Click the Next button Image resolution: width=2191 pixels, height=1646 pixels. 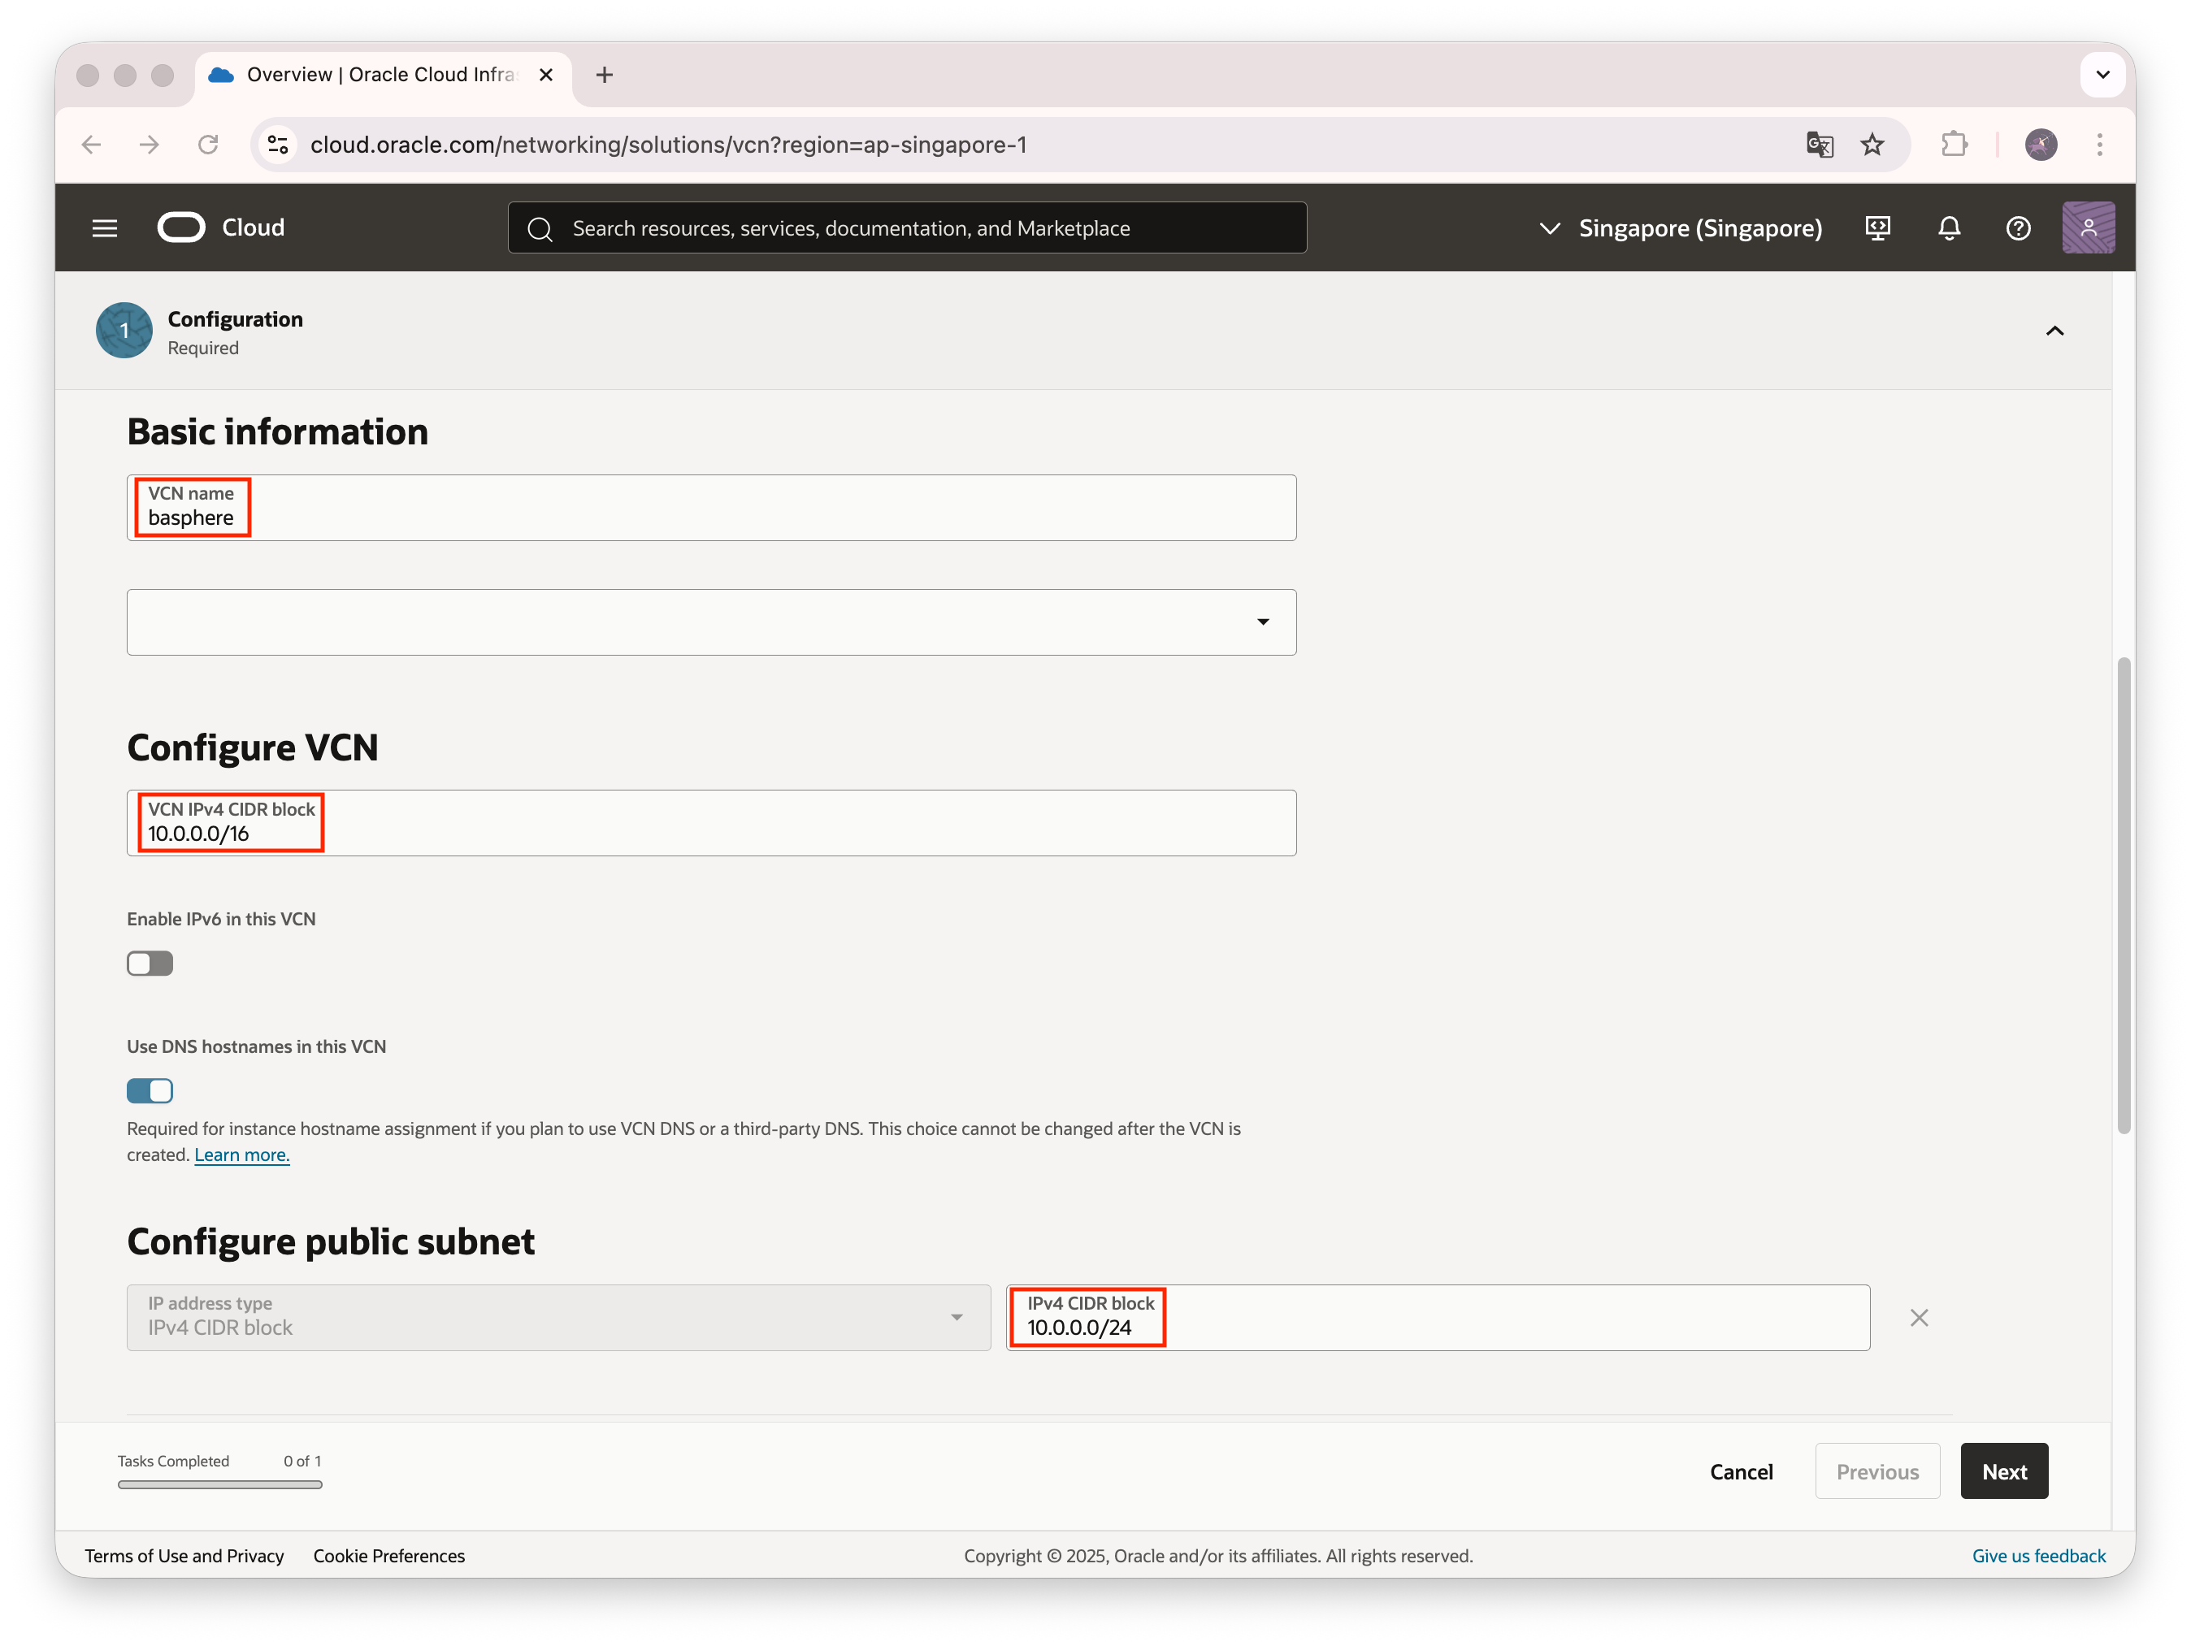pyautogui.click(x=2002, y=1471)
